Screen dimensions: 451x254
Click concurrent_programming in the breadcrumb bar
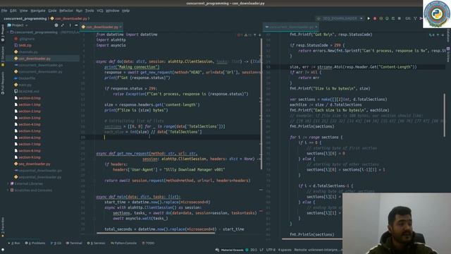pyautogui.click(x=25, y=18)
